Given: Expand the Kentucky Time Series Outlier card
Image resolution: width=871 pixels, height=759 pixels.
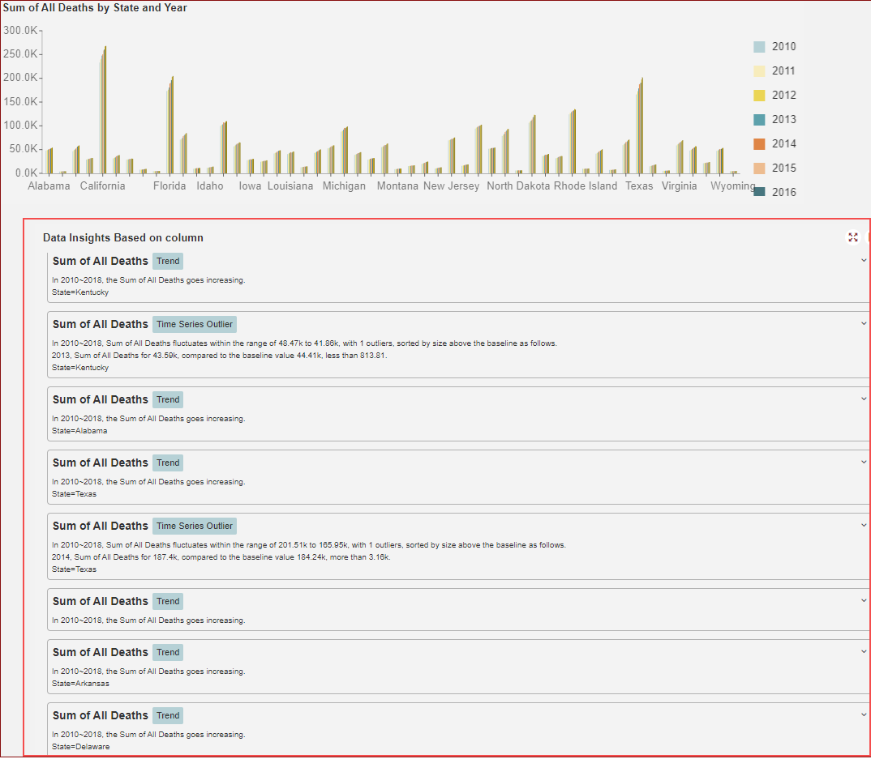Looking at the screenshot, I should (863, 323).
